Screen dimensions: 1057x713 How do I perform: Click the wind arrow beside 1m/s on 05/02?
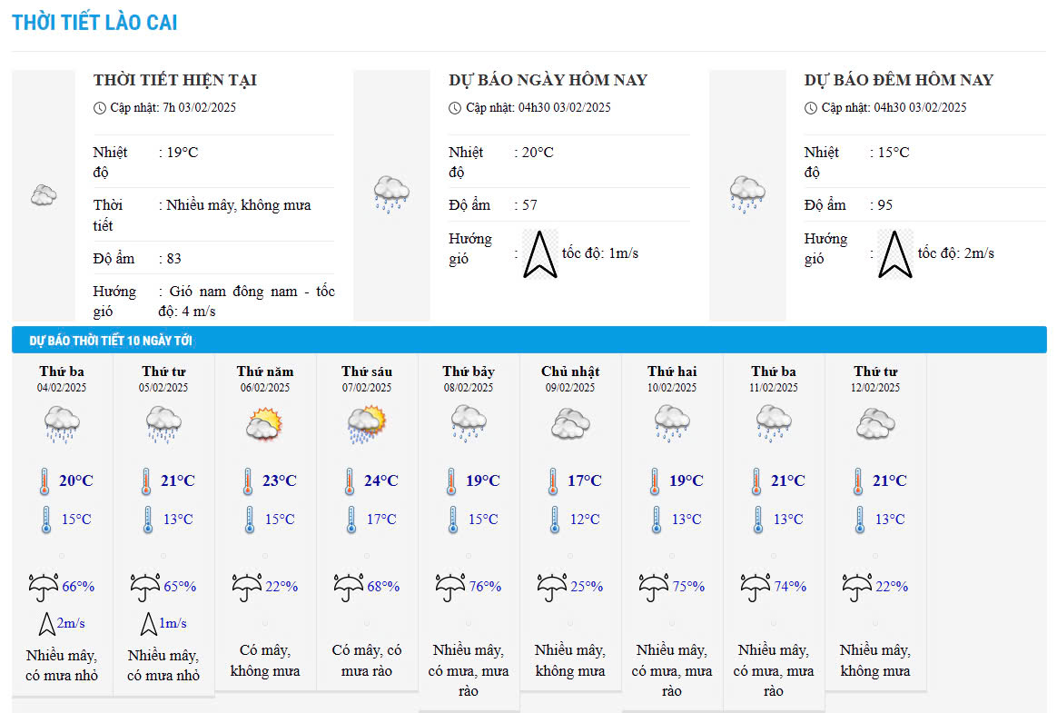point(148,624)
